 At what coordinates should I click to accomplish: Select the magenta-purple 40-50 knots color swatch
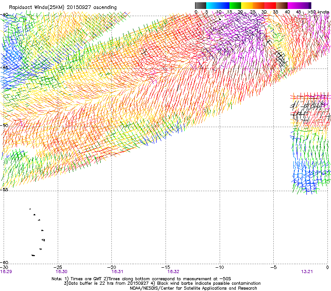[299, 5]
